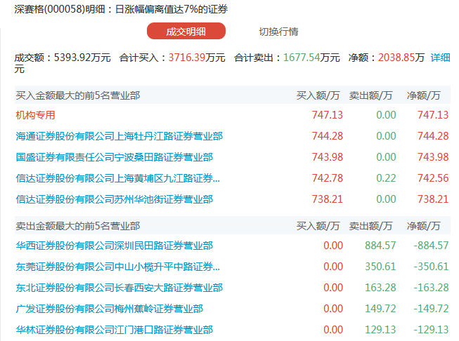Open 东北证券长春西安大路证券营业部 link
459x341 pixels.
pyautogui.click(x=119, y=288)
